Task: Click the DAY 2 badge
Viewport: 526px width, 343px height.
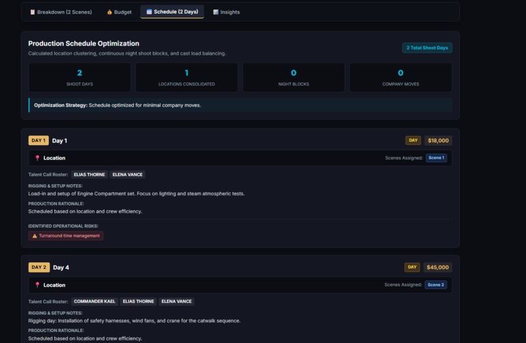Action: point(39,268)
